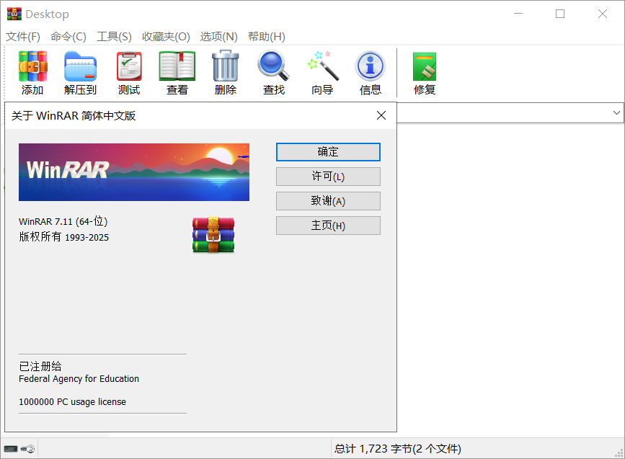625x459 pixels.
Task: Show the archive Info (信息) icon
Action: [371, 66]
